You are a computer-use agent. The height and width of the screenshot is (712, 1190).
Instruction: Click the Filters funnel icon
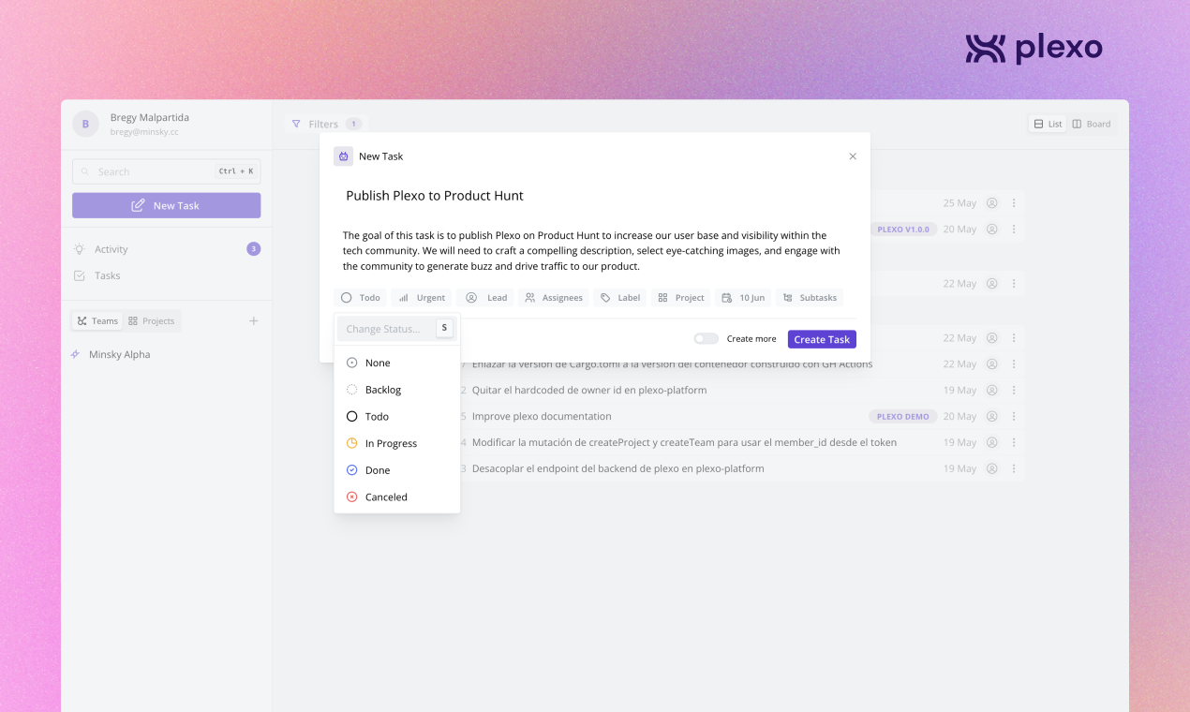296,124
